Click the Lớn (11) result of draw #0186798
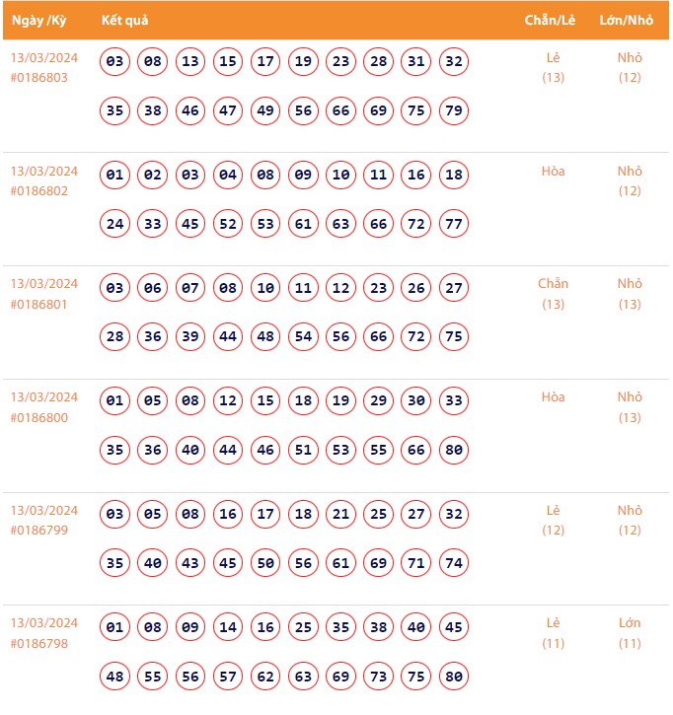The width and height of the screenshot is (673, 715). pyautogui.click(x=630, y=633)
